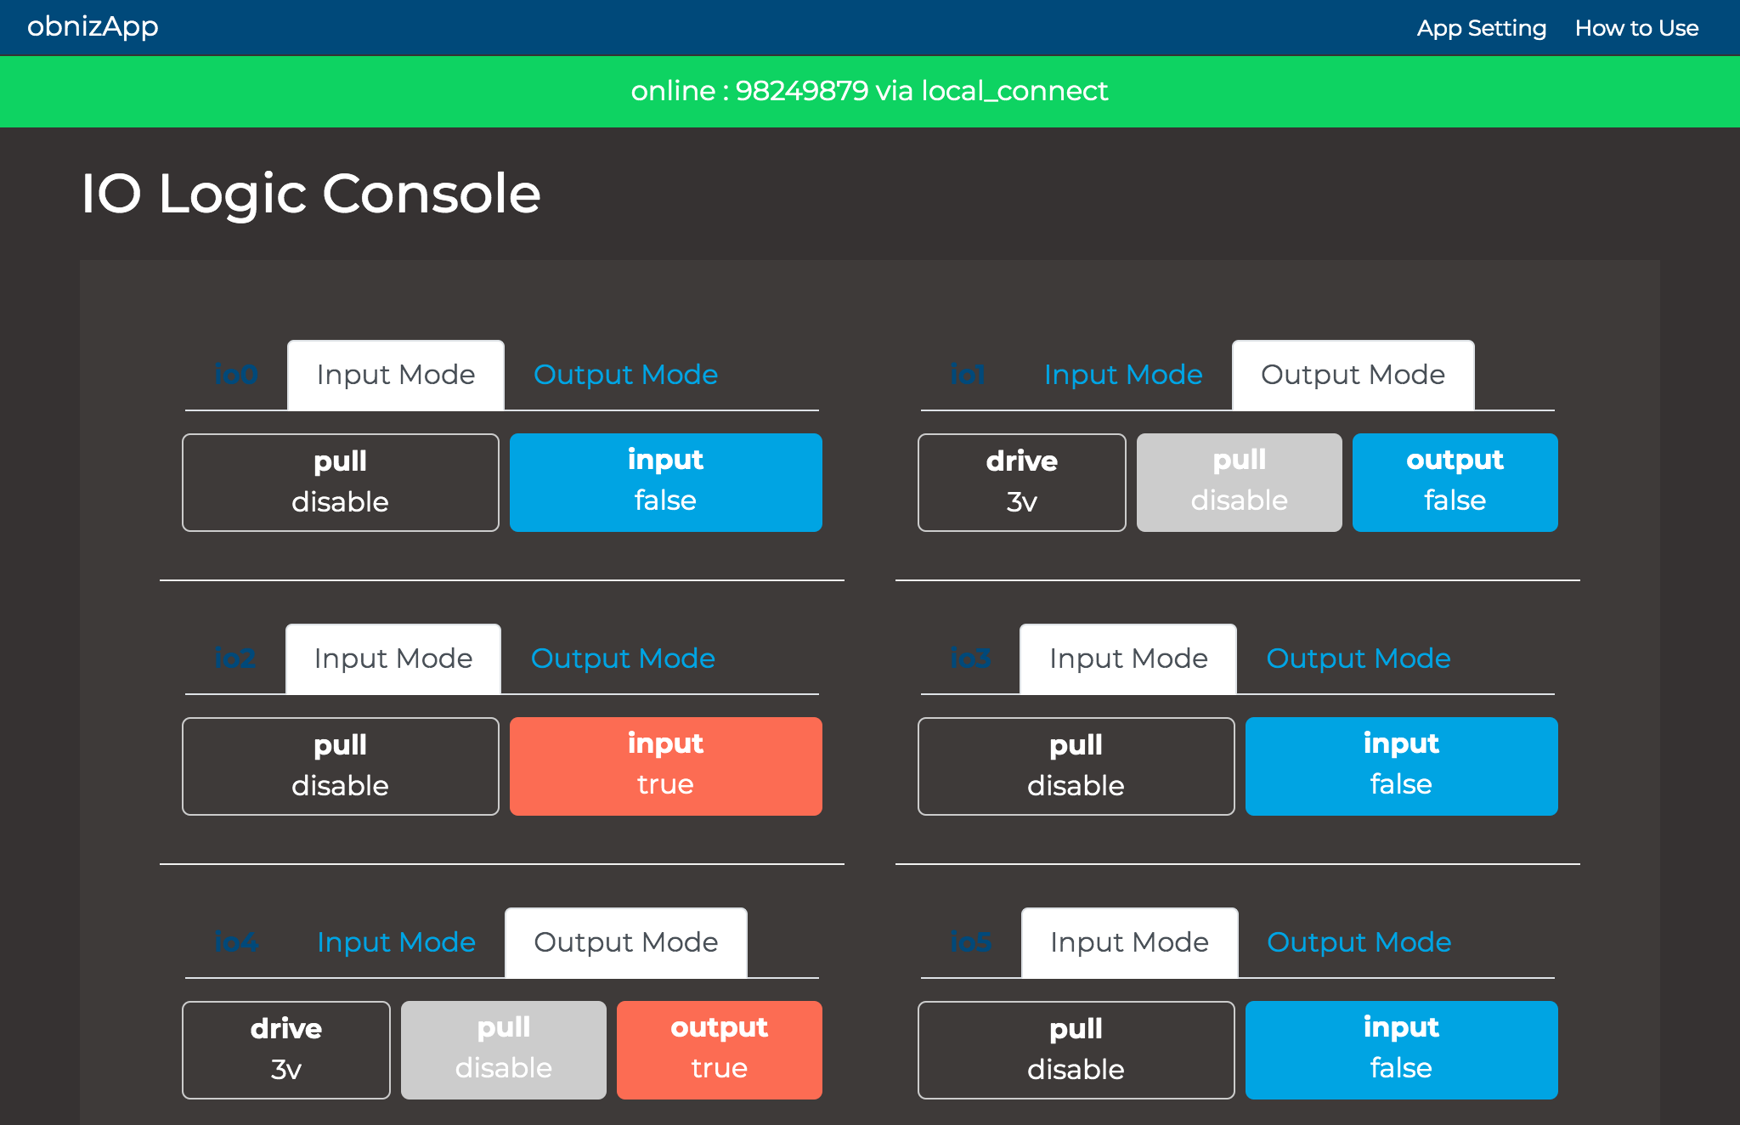Toggle io4 output true button
Screen dimensions: 1740x1125
[719, 1049]
